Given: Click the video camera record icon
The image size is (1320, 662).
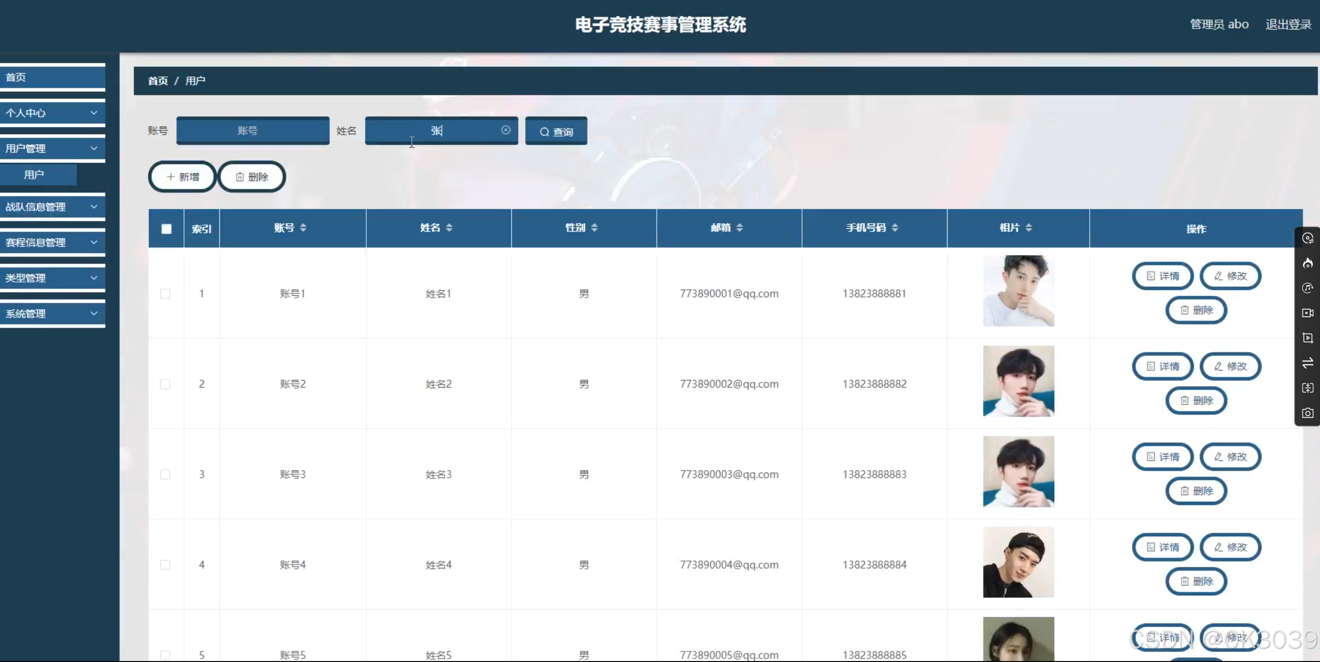Looking at the screenshot, I should coord(1307,312).
